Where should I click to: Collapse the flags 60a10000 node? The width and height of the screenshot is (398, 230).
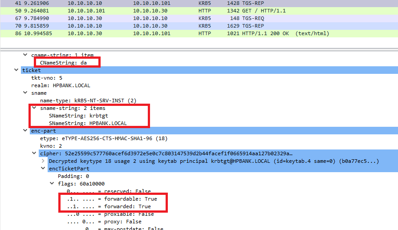52,184
